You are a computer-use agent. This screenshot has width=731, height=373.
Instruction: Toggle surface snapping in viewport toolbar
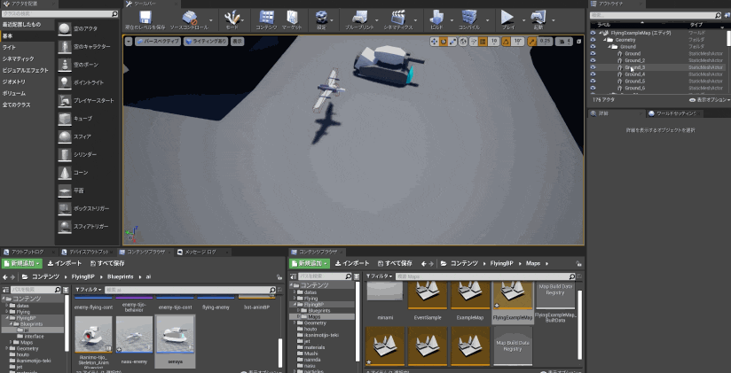[474, 42]
